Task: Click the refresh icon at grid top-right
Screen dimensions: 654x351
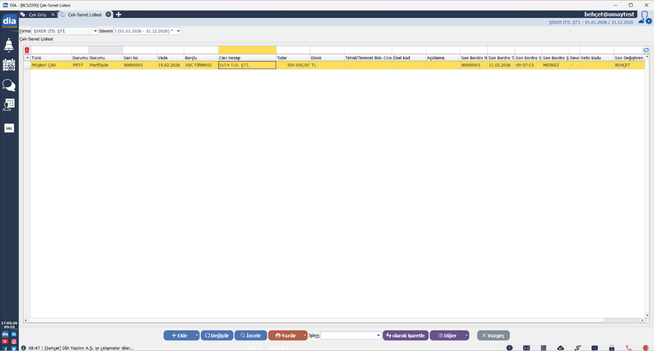Action: coord(646,50)
